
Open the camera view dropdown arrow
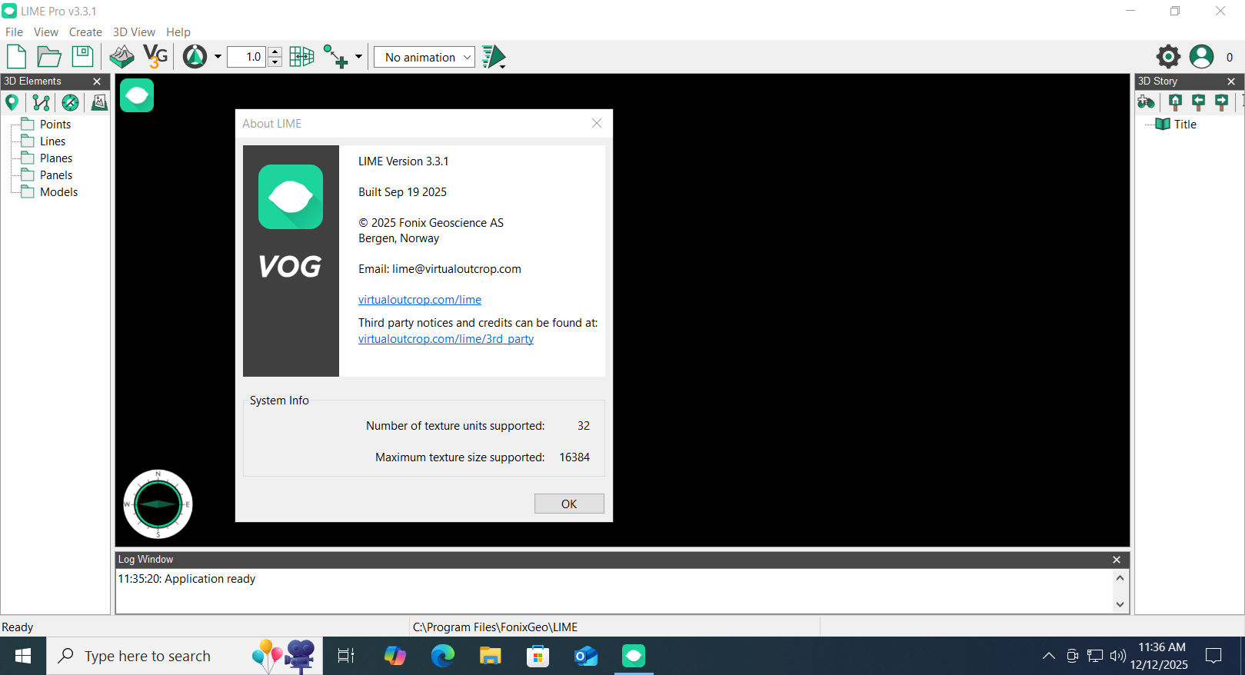[218, 57]
